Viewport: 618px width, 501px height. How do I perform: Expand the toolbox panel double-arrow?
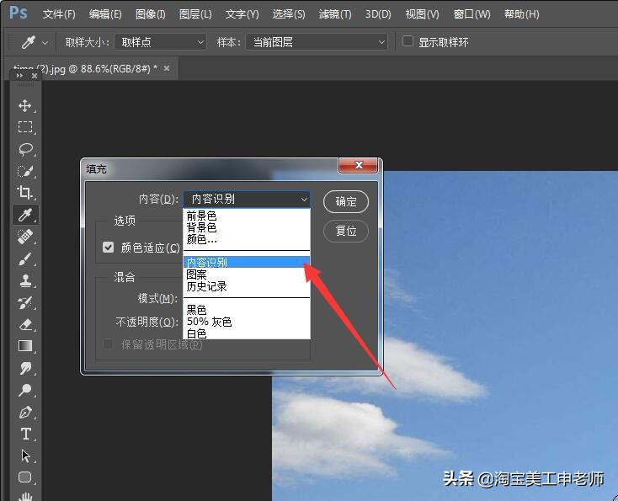(x=19, y=75)
